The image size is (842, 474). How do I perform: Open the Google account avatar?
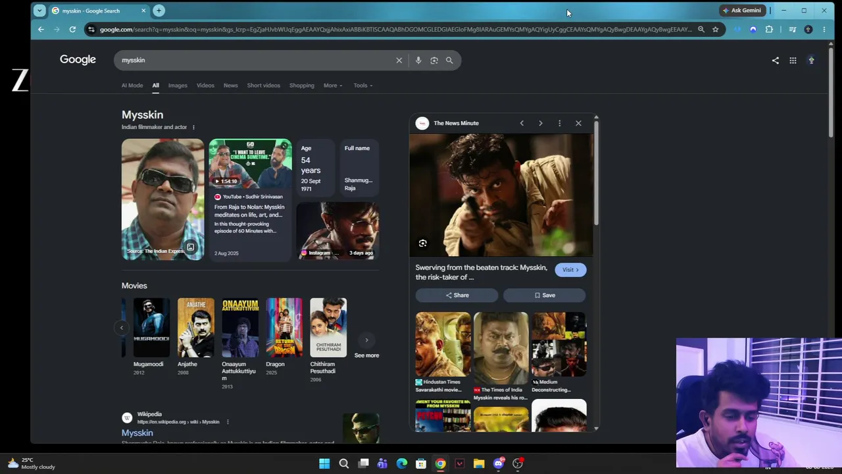click(812, 61)
